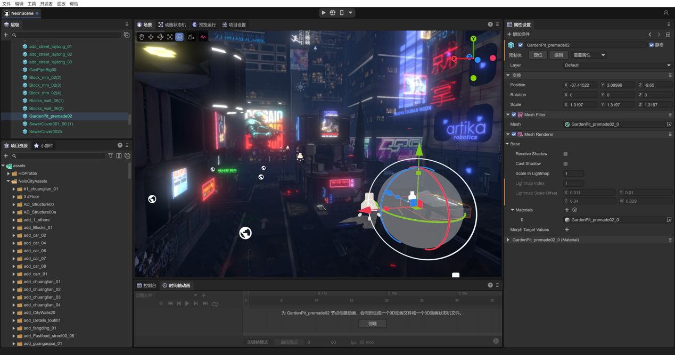This screenshot has height=355, width=675.
Task: Select the pan tool in the scene toolbar
Action: [x=142, y=37]
